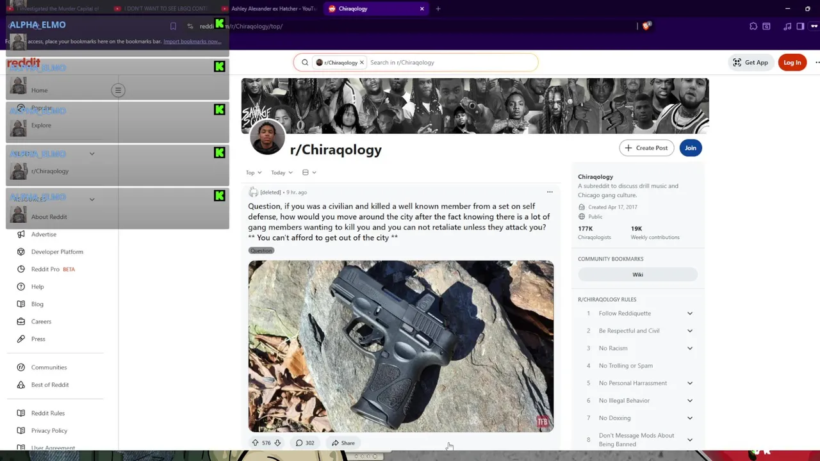Click the Join community button

click(x=691, y=148)
